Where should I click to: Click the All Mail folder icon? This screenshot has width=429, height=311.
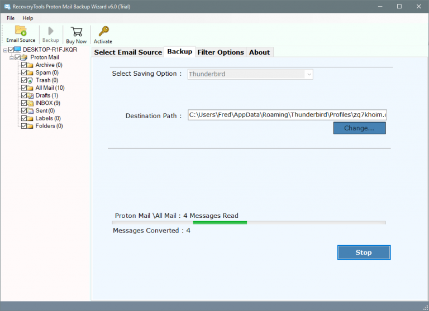coord(30,88)
